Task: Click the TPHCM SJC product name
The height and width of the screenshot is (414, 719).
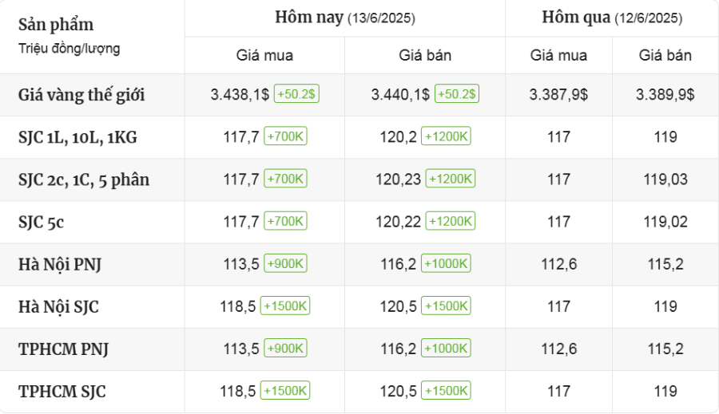Action: [x=62, y=392]
